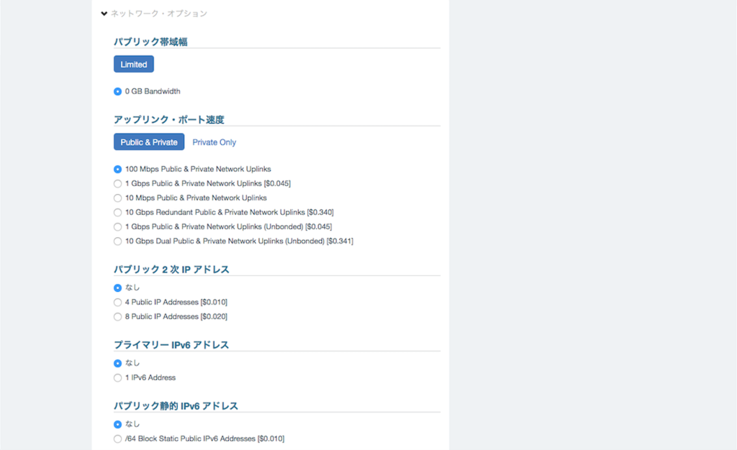Select 10 Gbps Dual Uplinks (Unbonded) [$0.341]
This screenshot has width=737, height=450.
(x=117, y=242)
